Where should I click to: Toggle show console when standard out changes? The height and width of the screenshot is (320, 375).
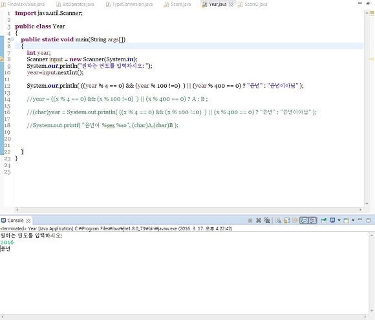pos(304,221)
